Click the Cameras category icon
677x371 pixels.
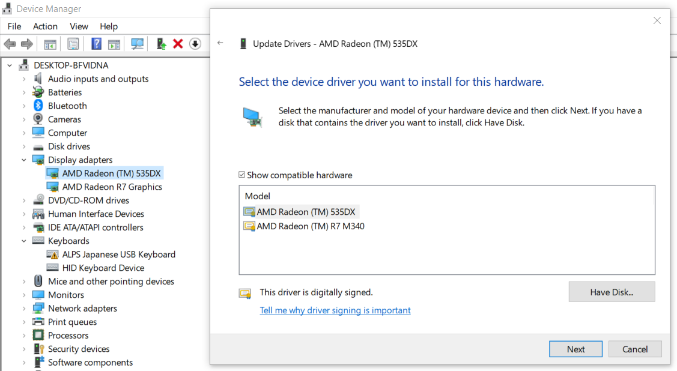tap(38, 119)
